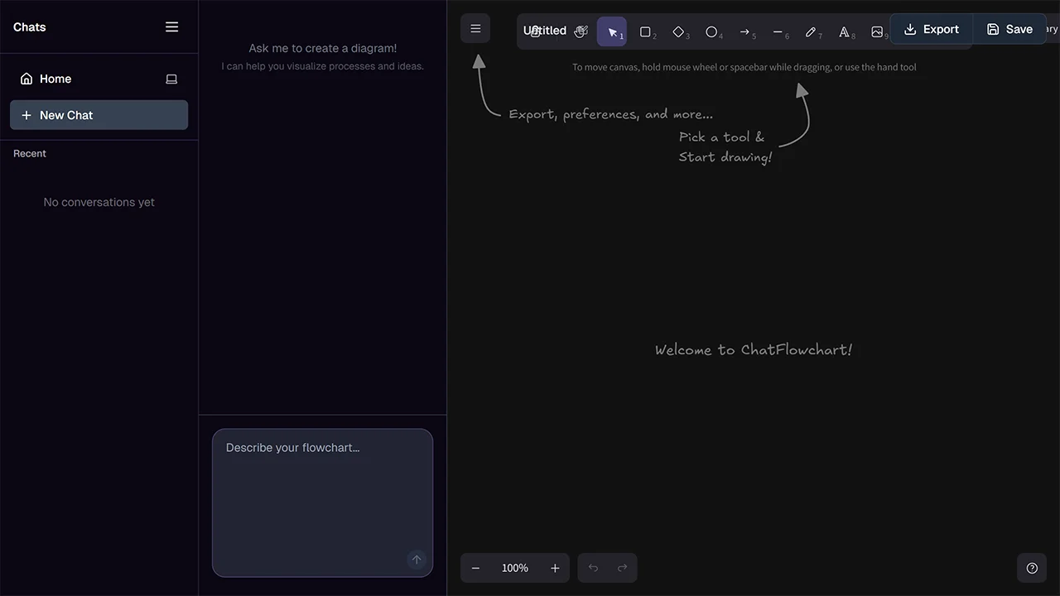Viewport: 1060px width, 596px height.
Task: Toggle the Chats sidebar menu icon
Action: click(171, 27)
